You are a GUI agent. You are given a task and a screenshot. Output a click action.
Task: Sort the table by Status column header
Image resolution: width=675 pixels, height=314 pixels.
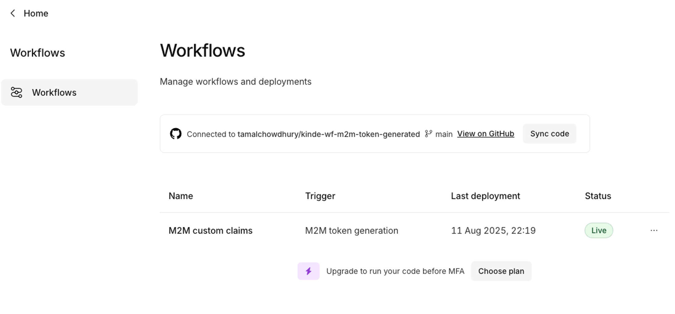coord(597,196)
